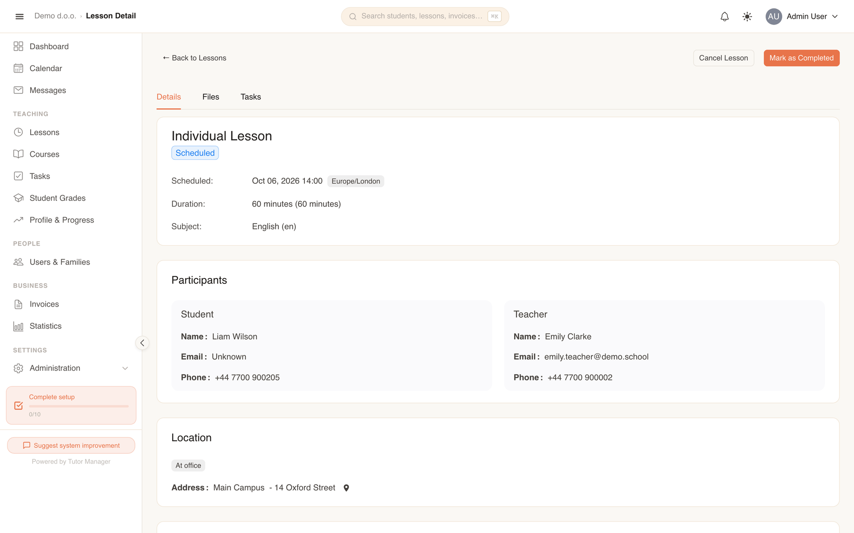Click the Users & Families people icon

pos(18,262)
